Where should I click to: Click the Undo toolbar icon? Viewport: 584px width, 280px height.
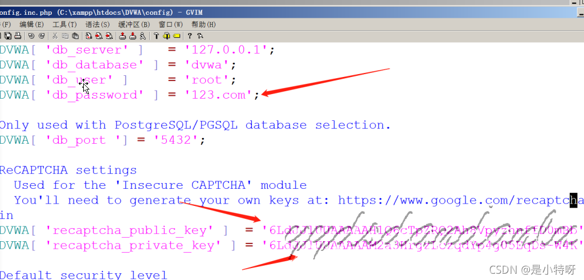(31, 36)
